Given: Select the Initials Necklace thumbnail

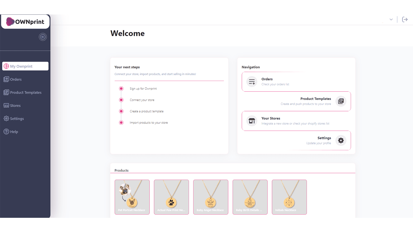Looking at the screenshot, I should point(289,197).
